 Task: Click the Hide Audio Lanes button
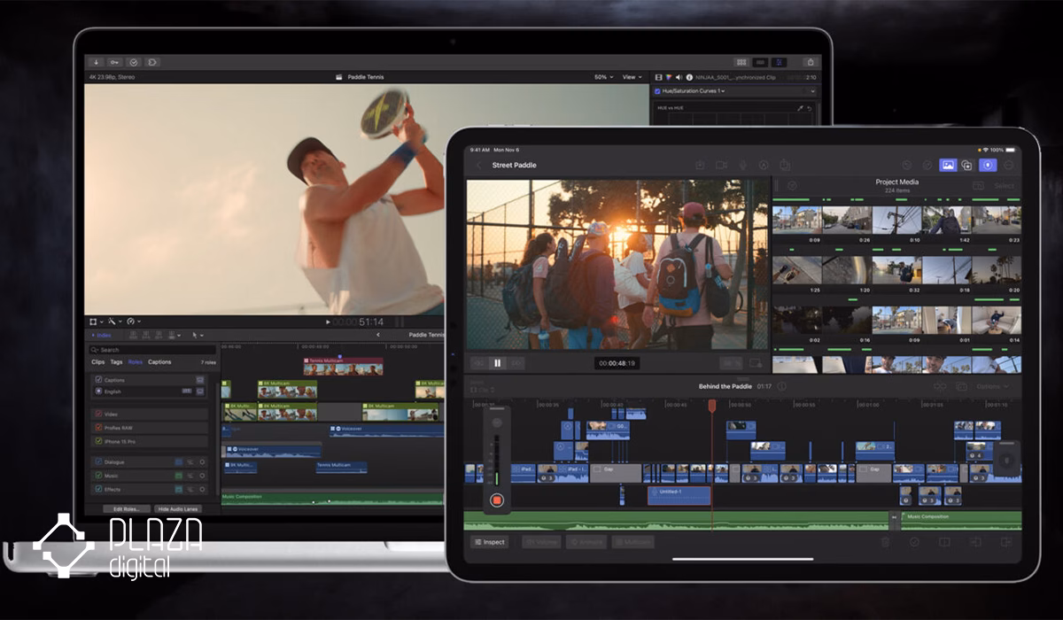(178, 509)
